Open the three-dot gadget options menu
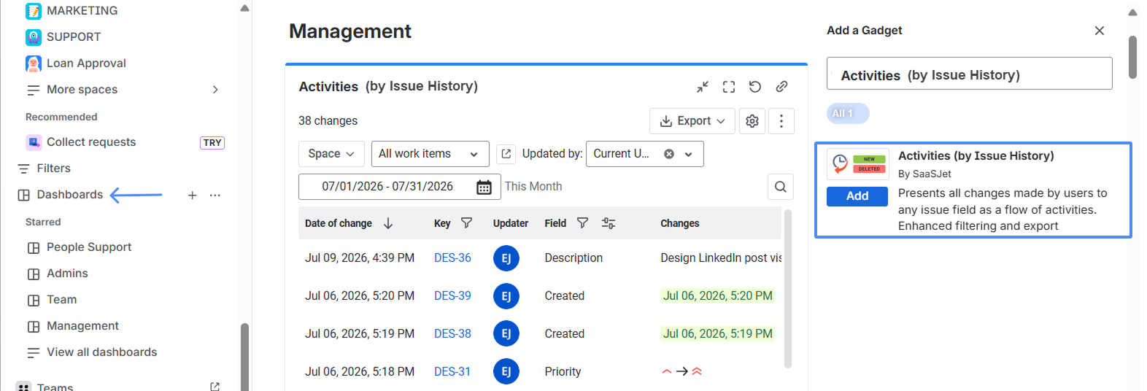Image resolution: width=1147 pixels, height=391 pixels. pos(781,121)
